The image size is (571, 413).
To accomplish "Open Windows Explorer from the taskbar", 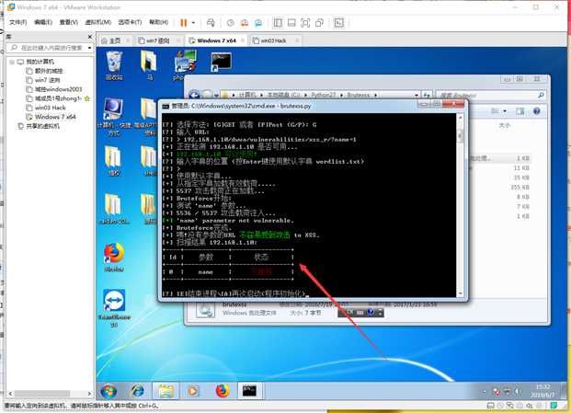I will 166,392.
